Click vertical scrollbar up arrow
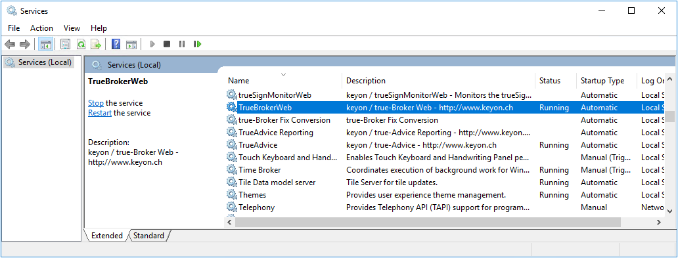 pyautogui.click(x=669, y=79)
